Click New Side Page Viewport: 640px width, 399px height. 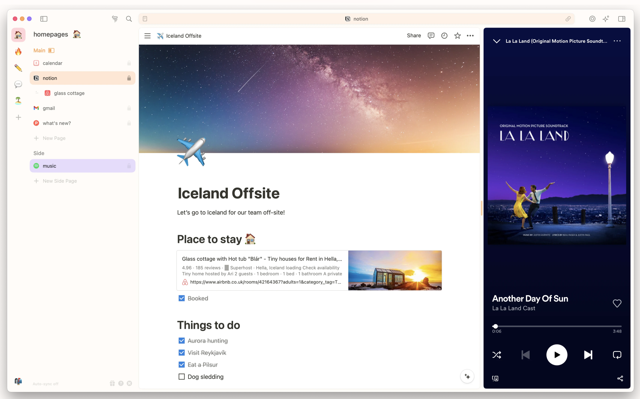60,181
